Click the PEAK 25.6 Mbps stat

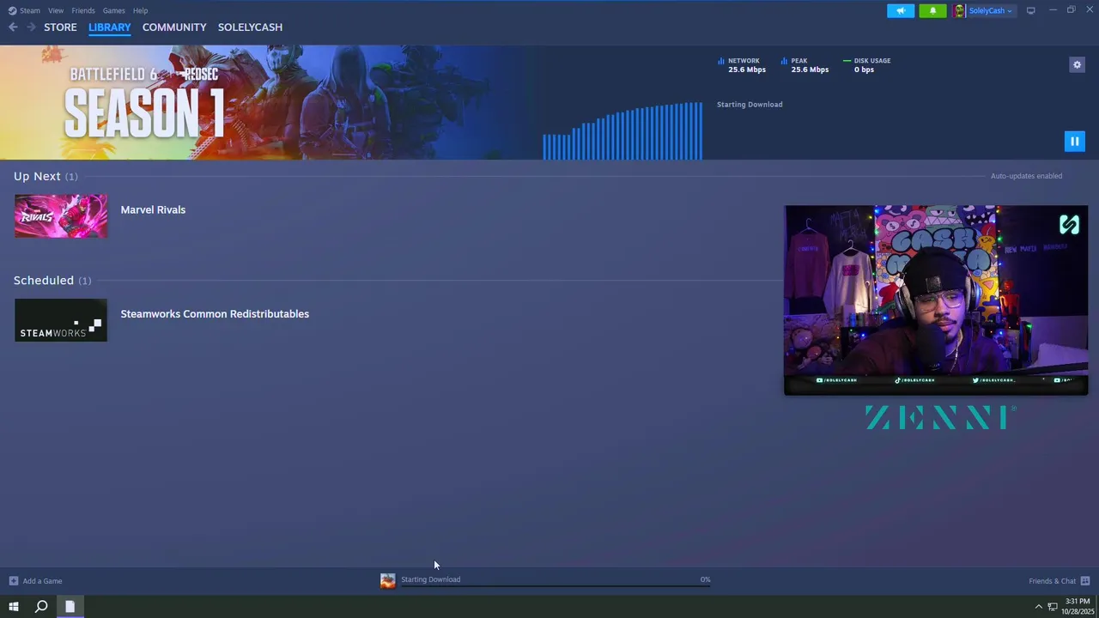(805, 65)
